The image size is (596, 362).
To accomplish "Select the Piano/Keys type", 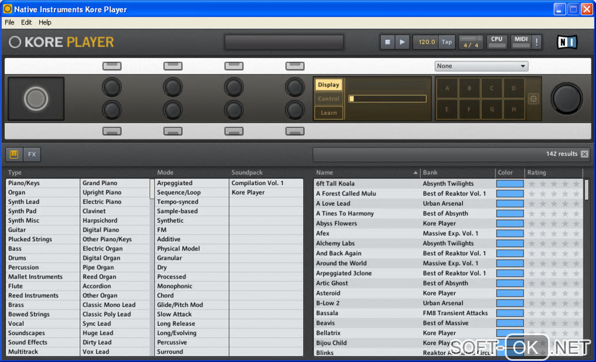I will coord(43,183).
